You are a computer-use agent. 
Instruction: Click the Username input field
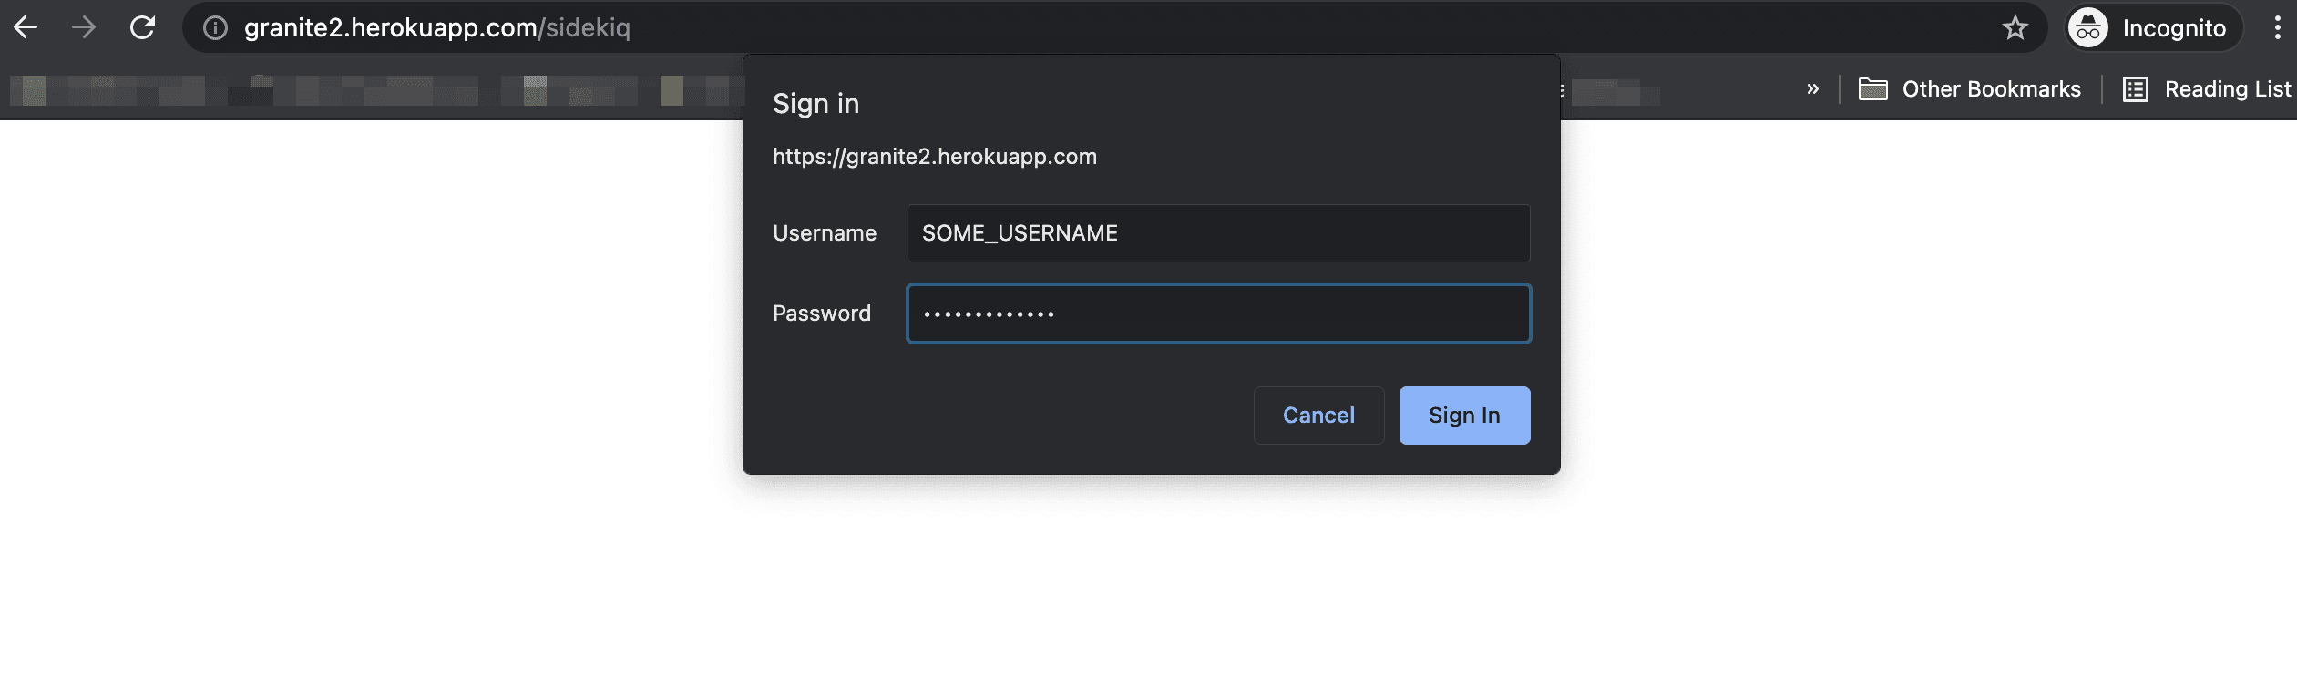[x=1218, y=233]
